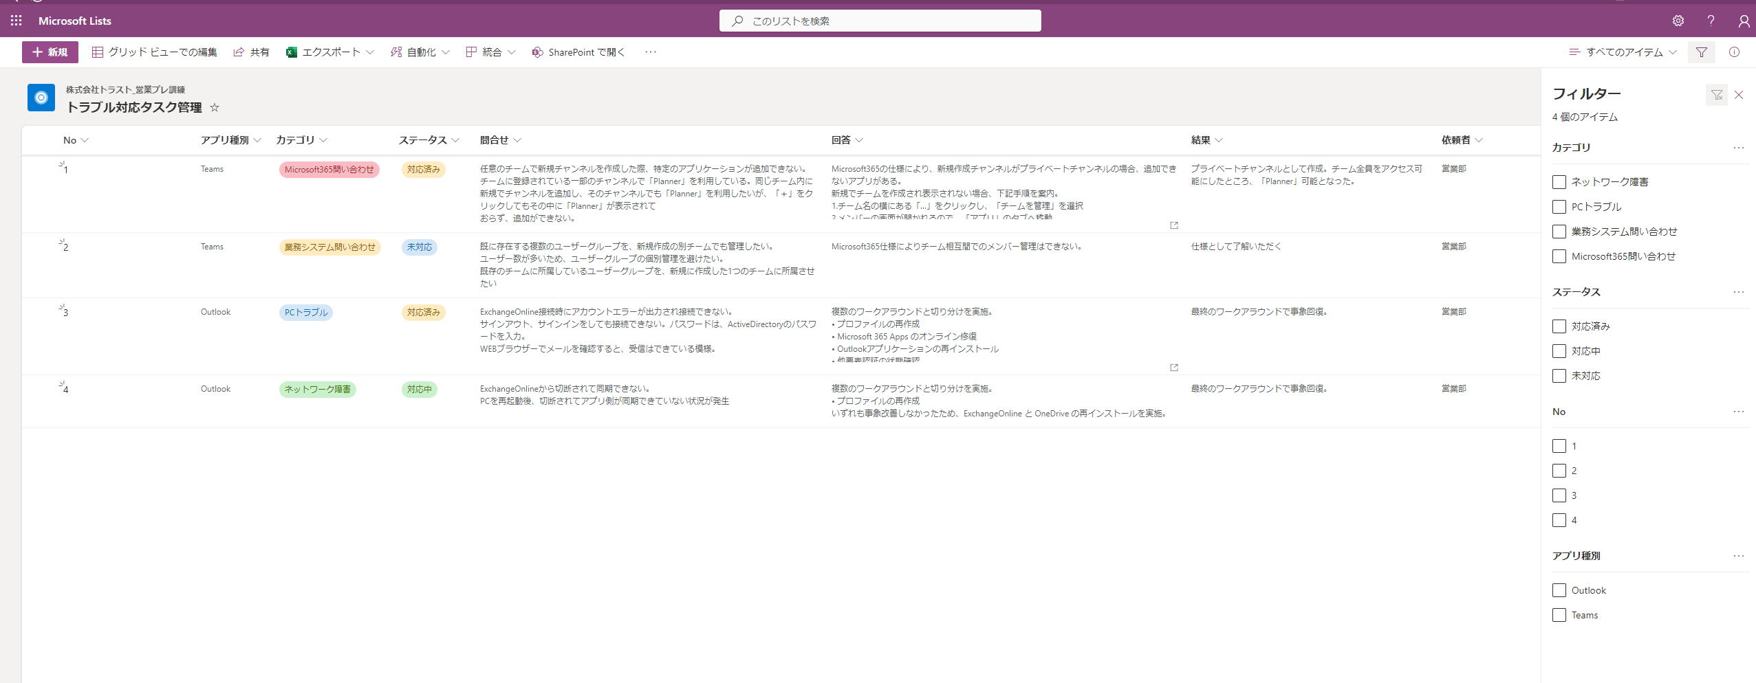1756x683 pixels.
Task: Favorite the list with the star icon
Action: point(215,107)
